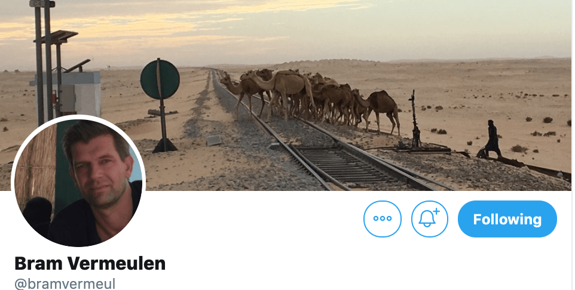Click the @bramvermeul handle text
The height and width of the screenshot is (290, 575).
[65, 284]
